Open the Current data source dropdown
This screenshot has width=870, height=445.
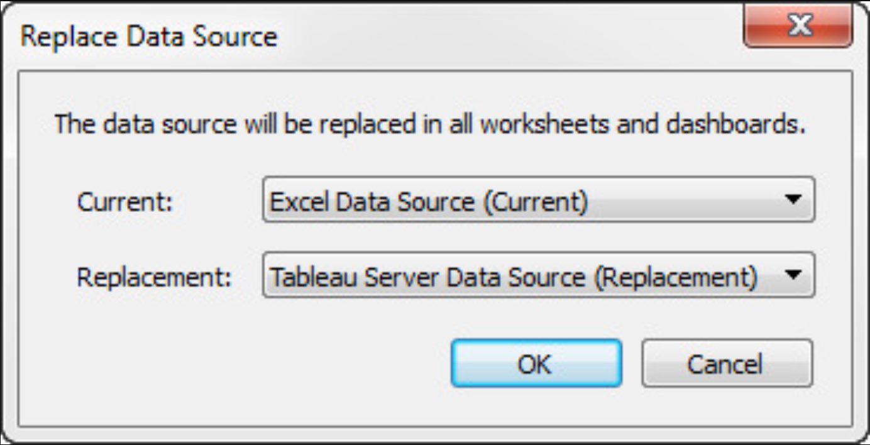click(538, 201)
